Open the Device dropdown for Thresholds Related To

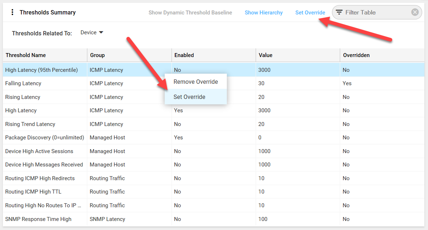click(x=91, y=32)
